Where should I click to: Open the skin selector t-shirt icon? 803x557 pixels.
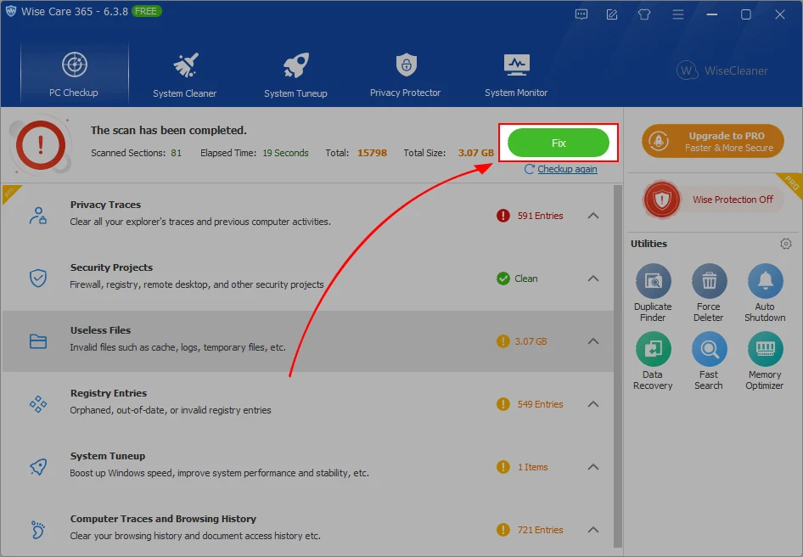[x=643, y=14]
